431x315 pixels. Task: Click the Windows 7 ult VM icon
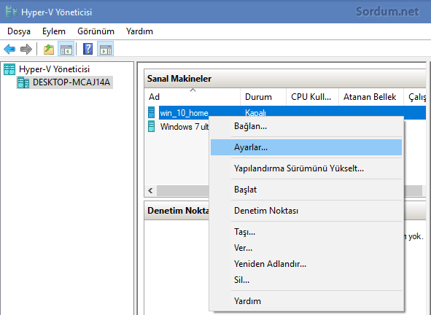coord(152,126)
